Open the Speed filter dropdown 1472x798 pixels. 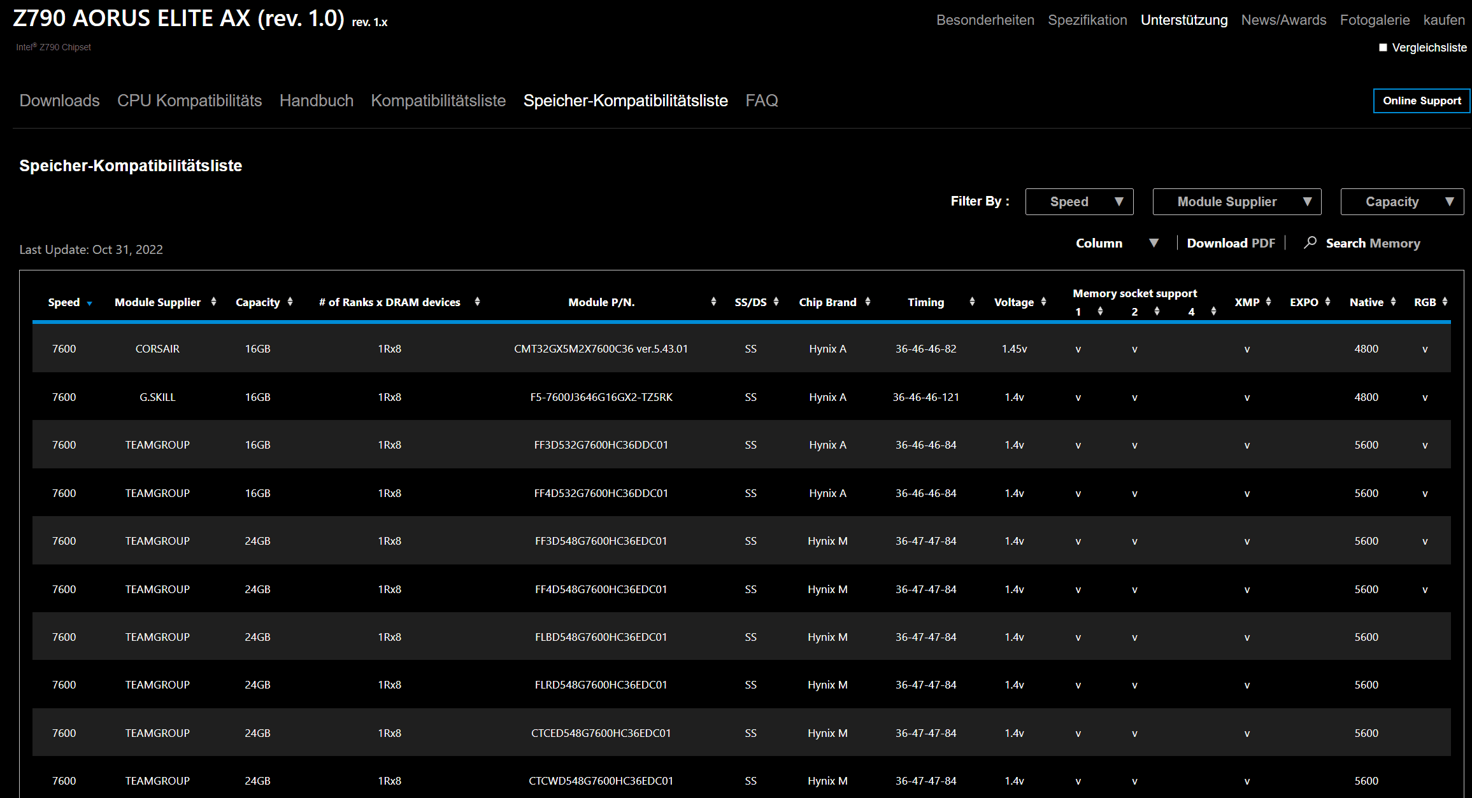point(1080,202)
